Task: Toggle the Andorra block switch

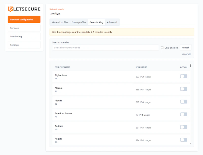Action: point(184,127)
